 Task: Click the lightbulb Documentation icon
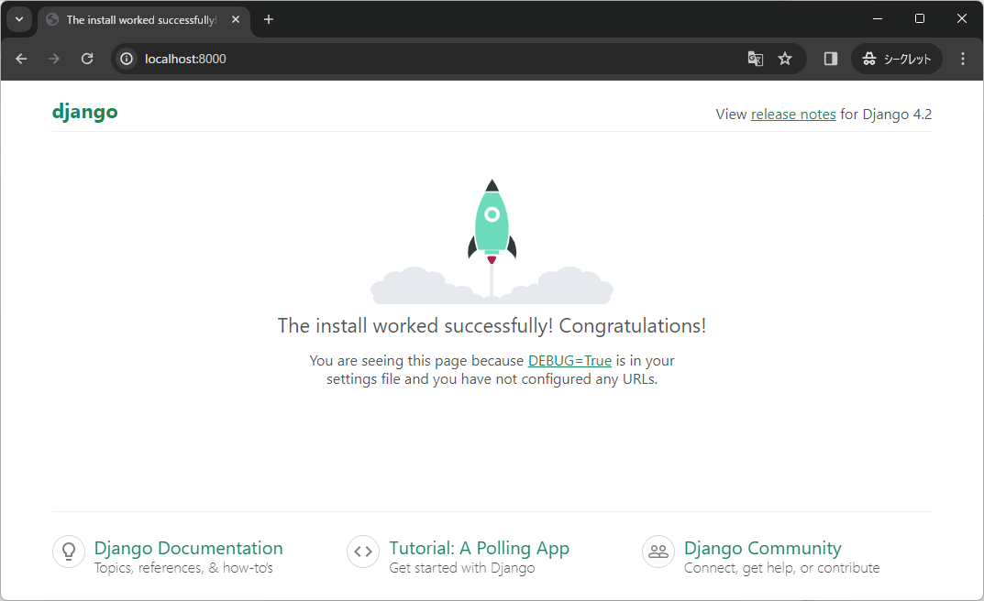[69, 552]
